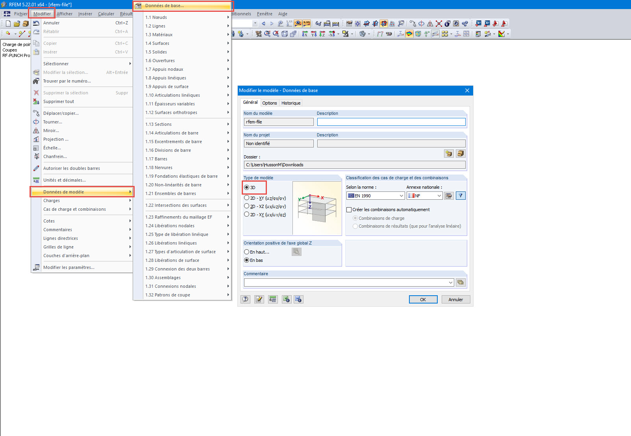Click the OK button
This screenshot has height=436, width=631.
423,300
